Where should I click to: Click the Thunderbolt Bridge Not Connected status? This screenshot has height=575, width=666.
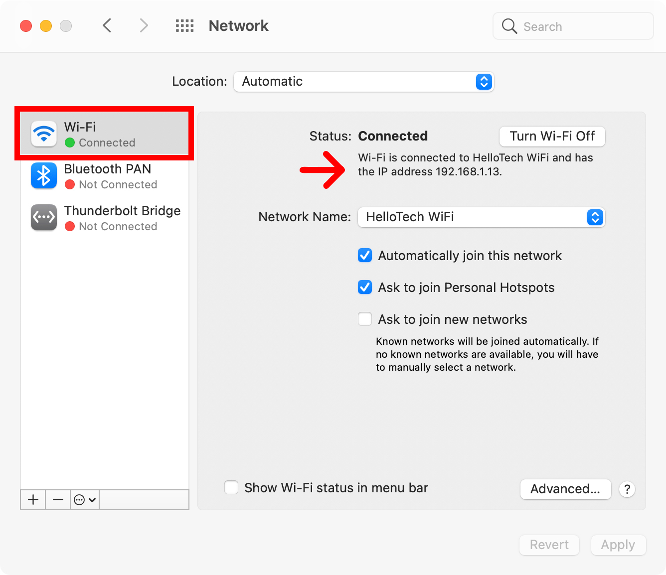(111, 227)
